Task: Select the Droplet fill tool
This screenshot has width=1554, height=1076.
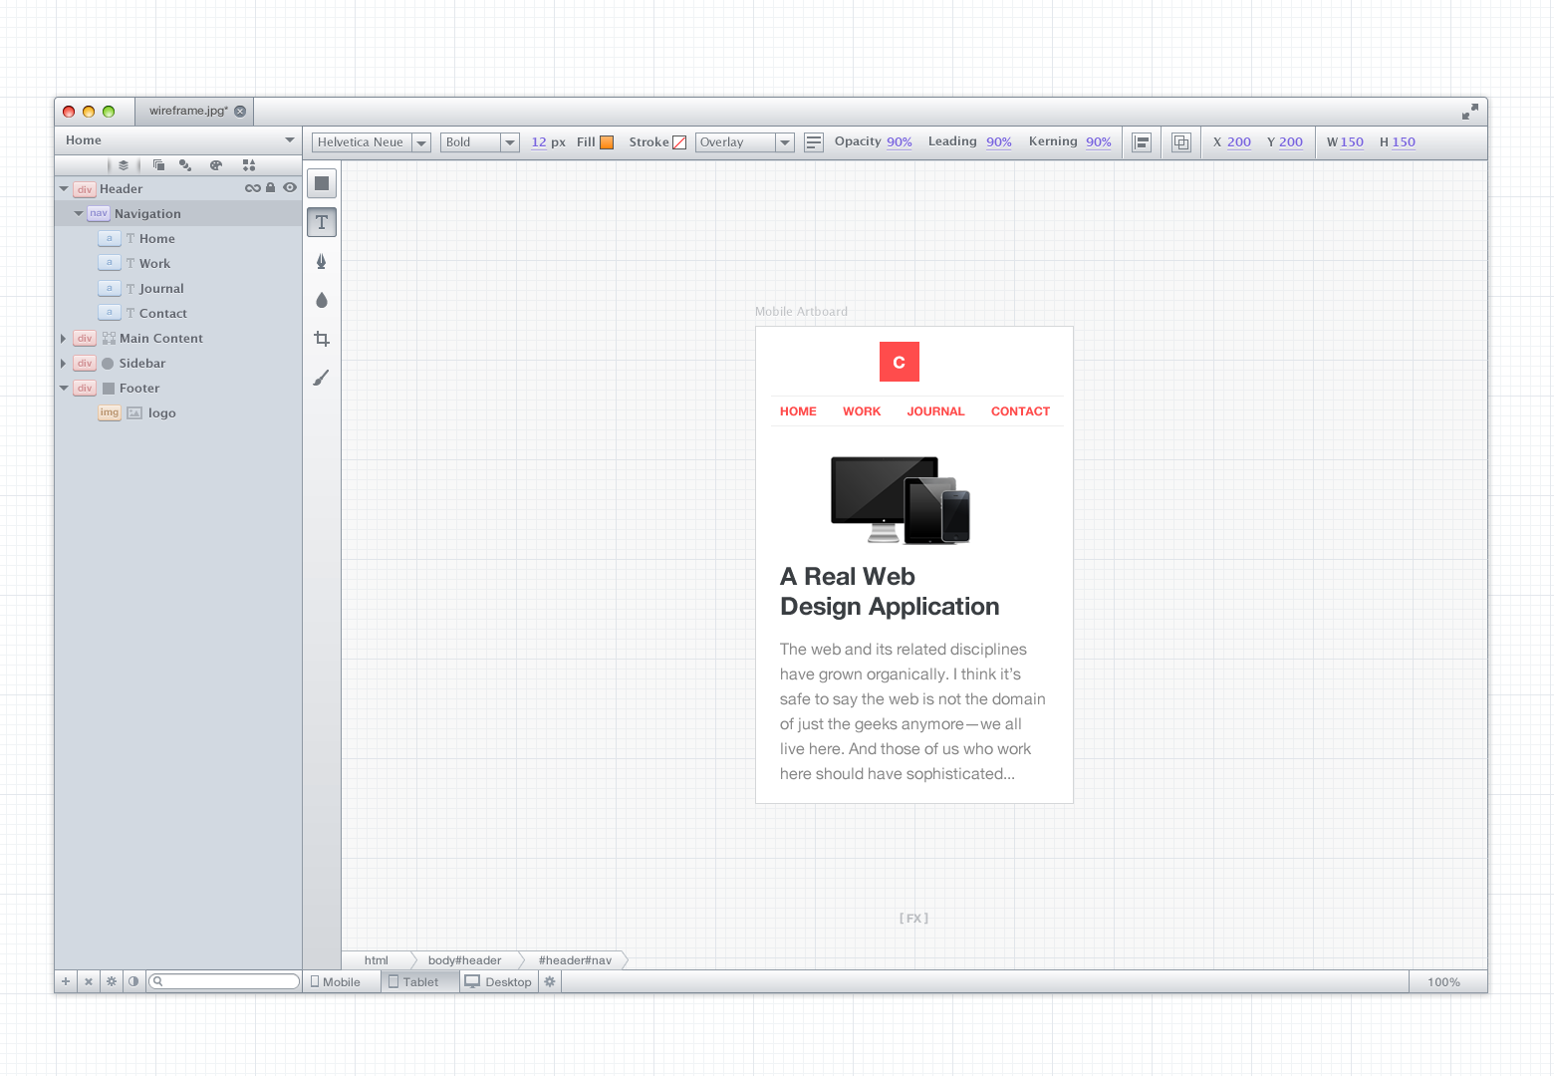Action: [322, 300]
